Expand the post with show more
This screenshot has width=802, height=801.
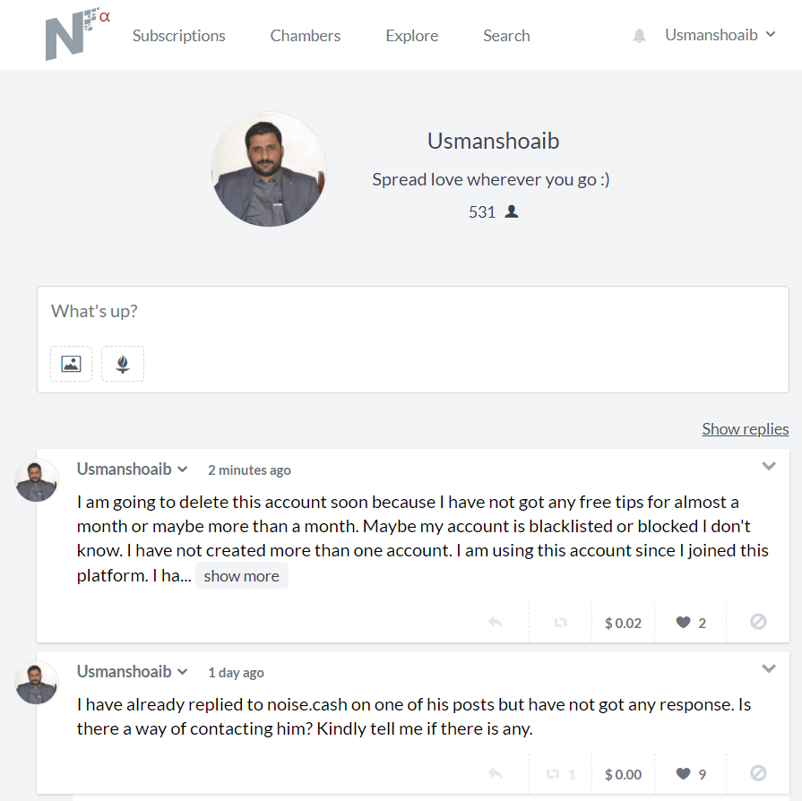pos(241,576)
